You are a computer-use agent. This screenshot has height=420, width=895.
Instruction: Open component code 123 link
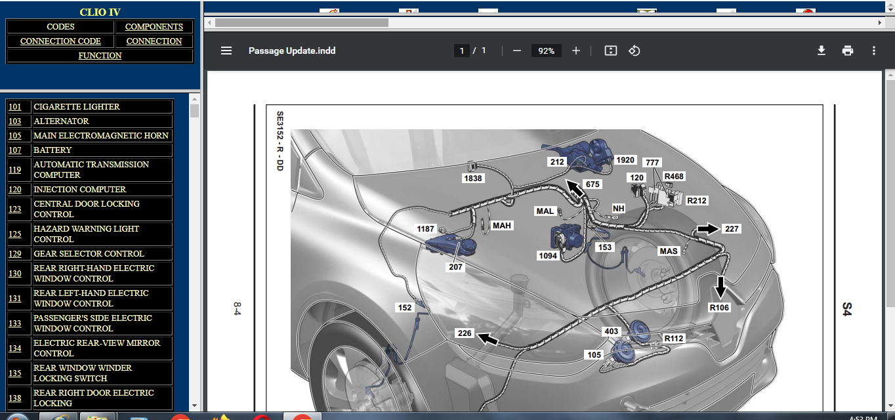pyautogui.click(x=15, y=209)
